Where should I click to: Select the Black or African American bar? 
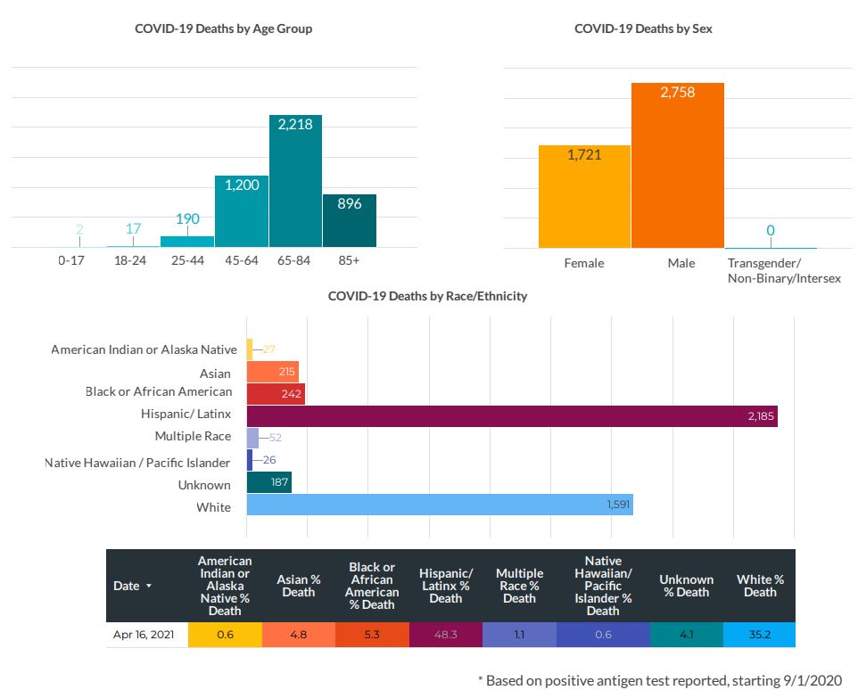pos(276,394)
